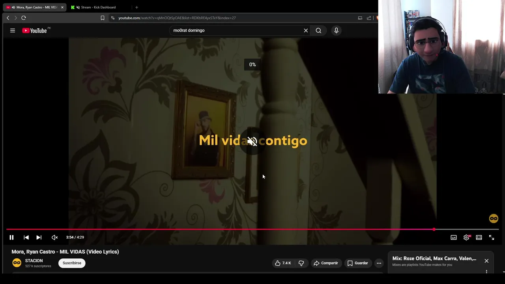Mute tab via speaker icon on YouTube tab
This screenshot has height=284, width=505.
point(13,7)
